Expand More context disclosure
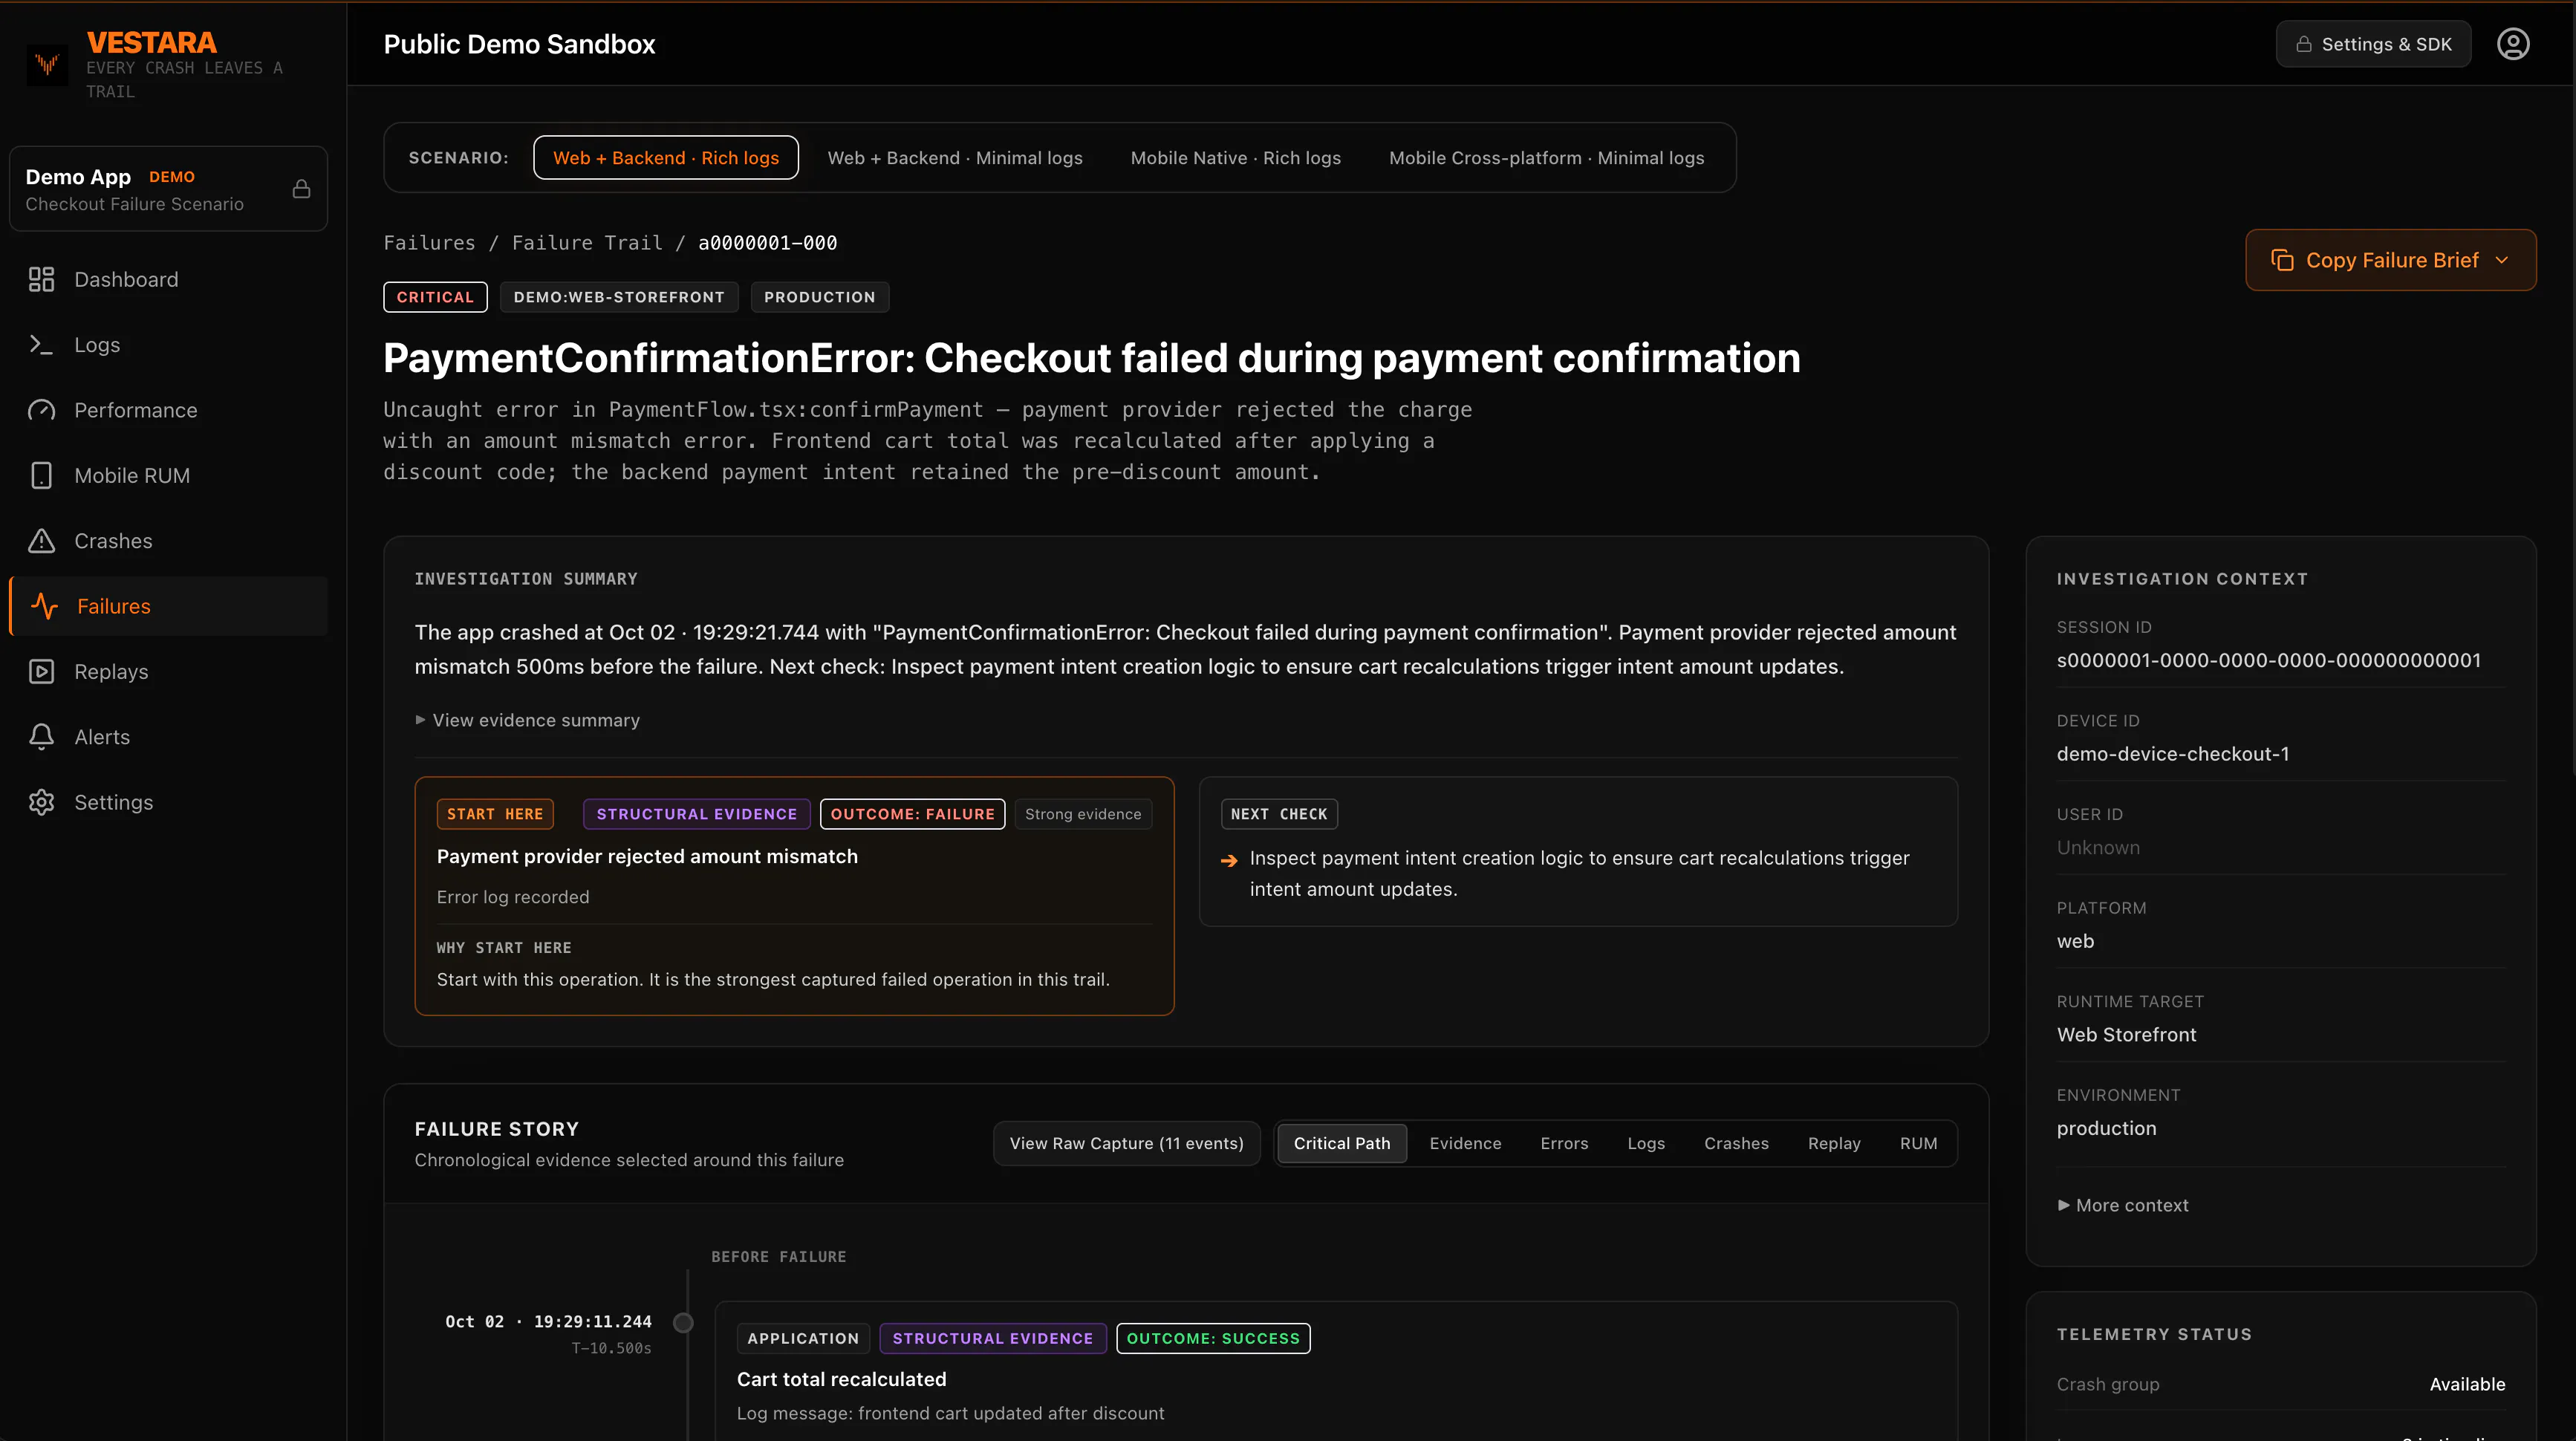Image resolution: width=2576 pixels, height=1441 pixels. coord(2123,1205)
